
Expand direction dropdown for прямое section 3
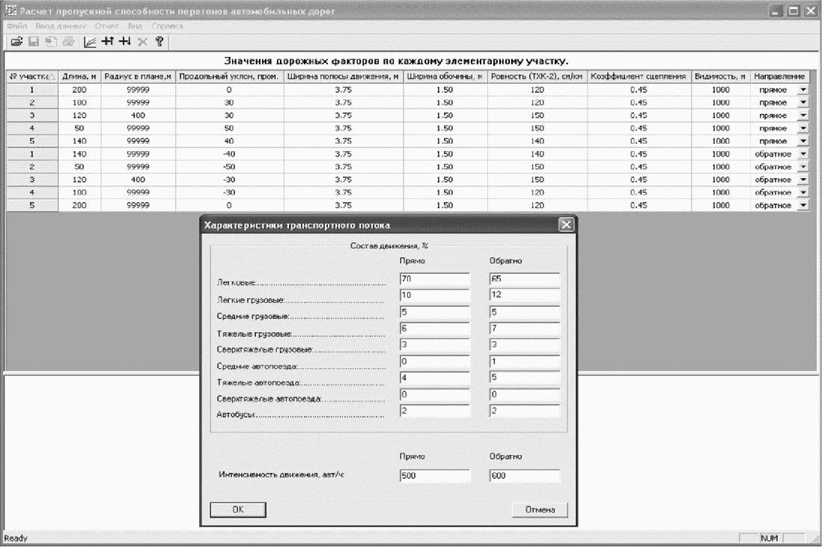click(x=803, y=115)
